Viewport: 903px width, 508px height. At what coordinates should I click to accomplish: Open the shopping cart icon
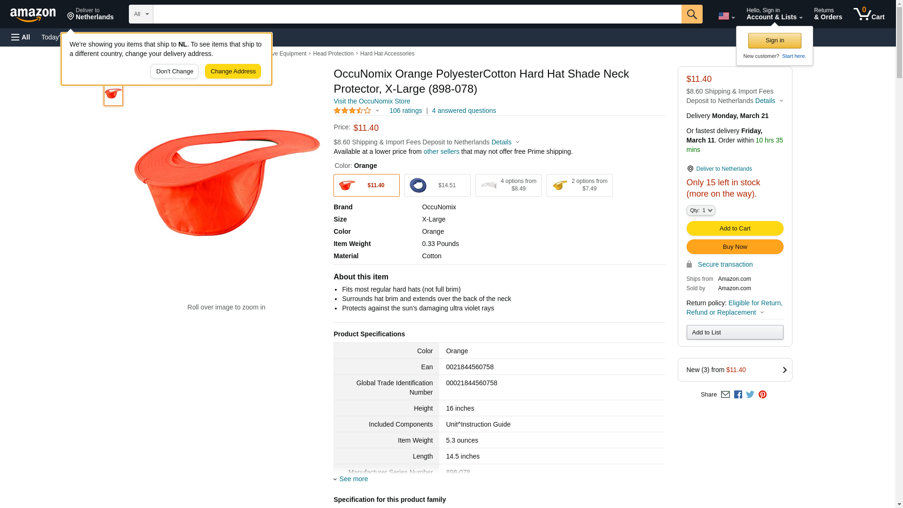(869, 14)
